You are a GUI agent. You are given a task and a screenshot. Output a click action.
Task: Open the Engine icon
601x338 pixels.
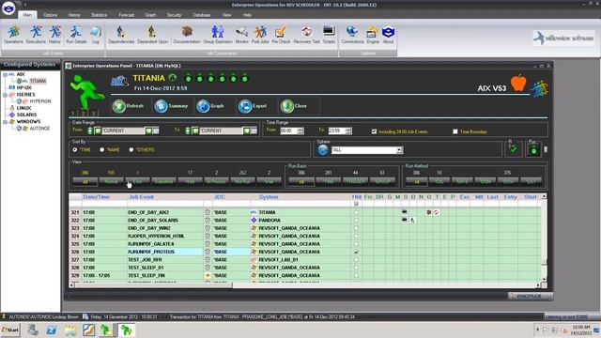click(373, 35)
